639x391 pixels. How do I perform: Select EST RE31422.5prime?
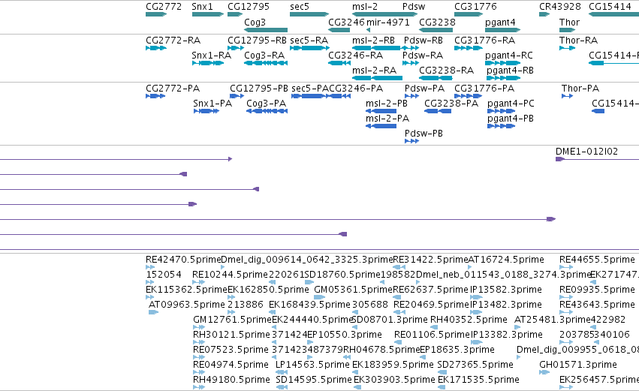click(x=430, y=260)
